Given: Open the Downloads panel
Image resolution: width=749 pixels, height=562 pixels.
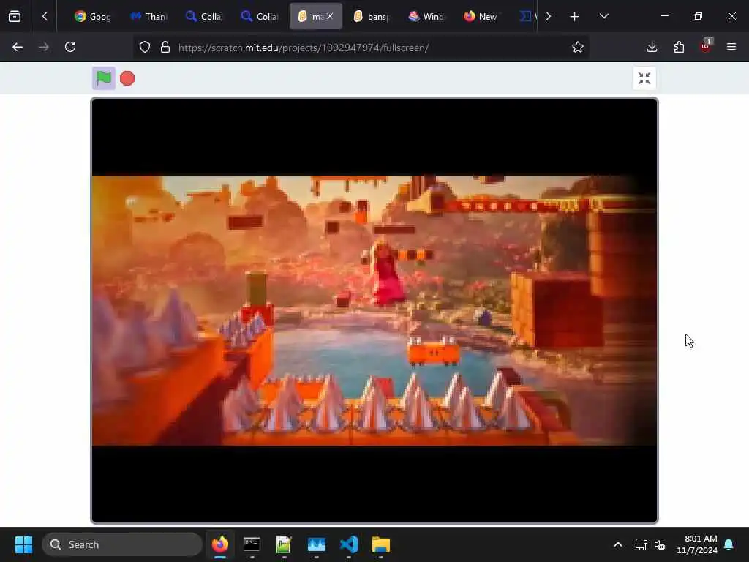Looking at the screenshot, I should coord(652,47).
